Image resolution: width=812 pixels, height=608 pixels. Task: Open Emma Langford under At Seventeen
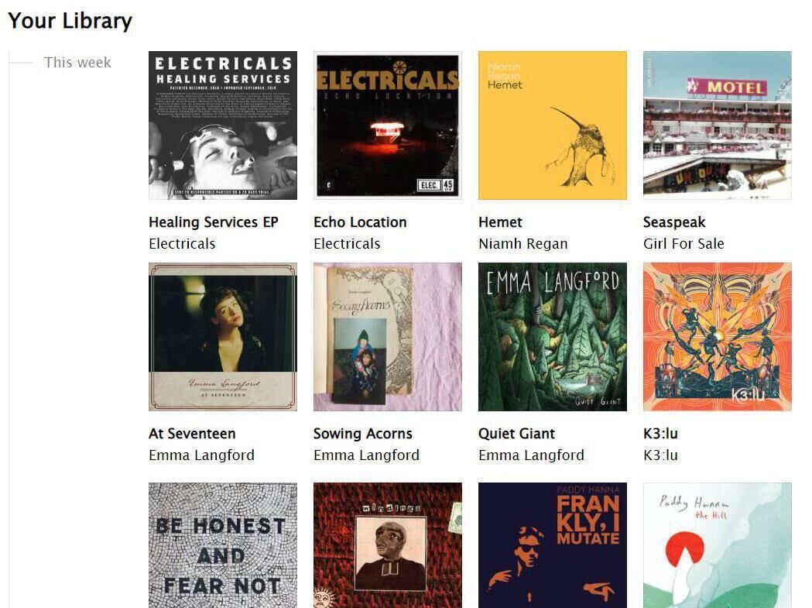[201, 455]
